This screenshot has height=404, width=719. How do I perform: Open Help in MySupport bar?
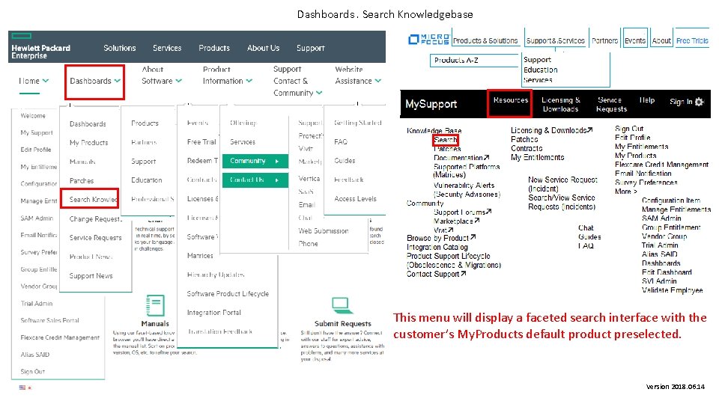(647, 100)
